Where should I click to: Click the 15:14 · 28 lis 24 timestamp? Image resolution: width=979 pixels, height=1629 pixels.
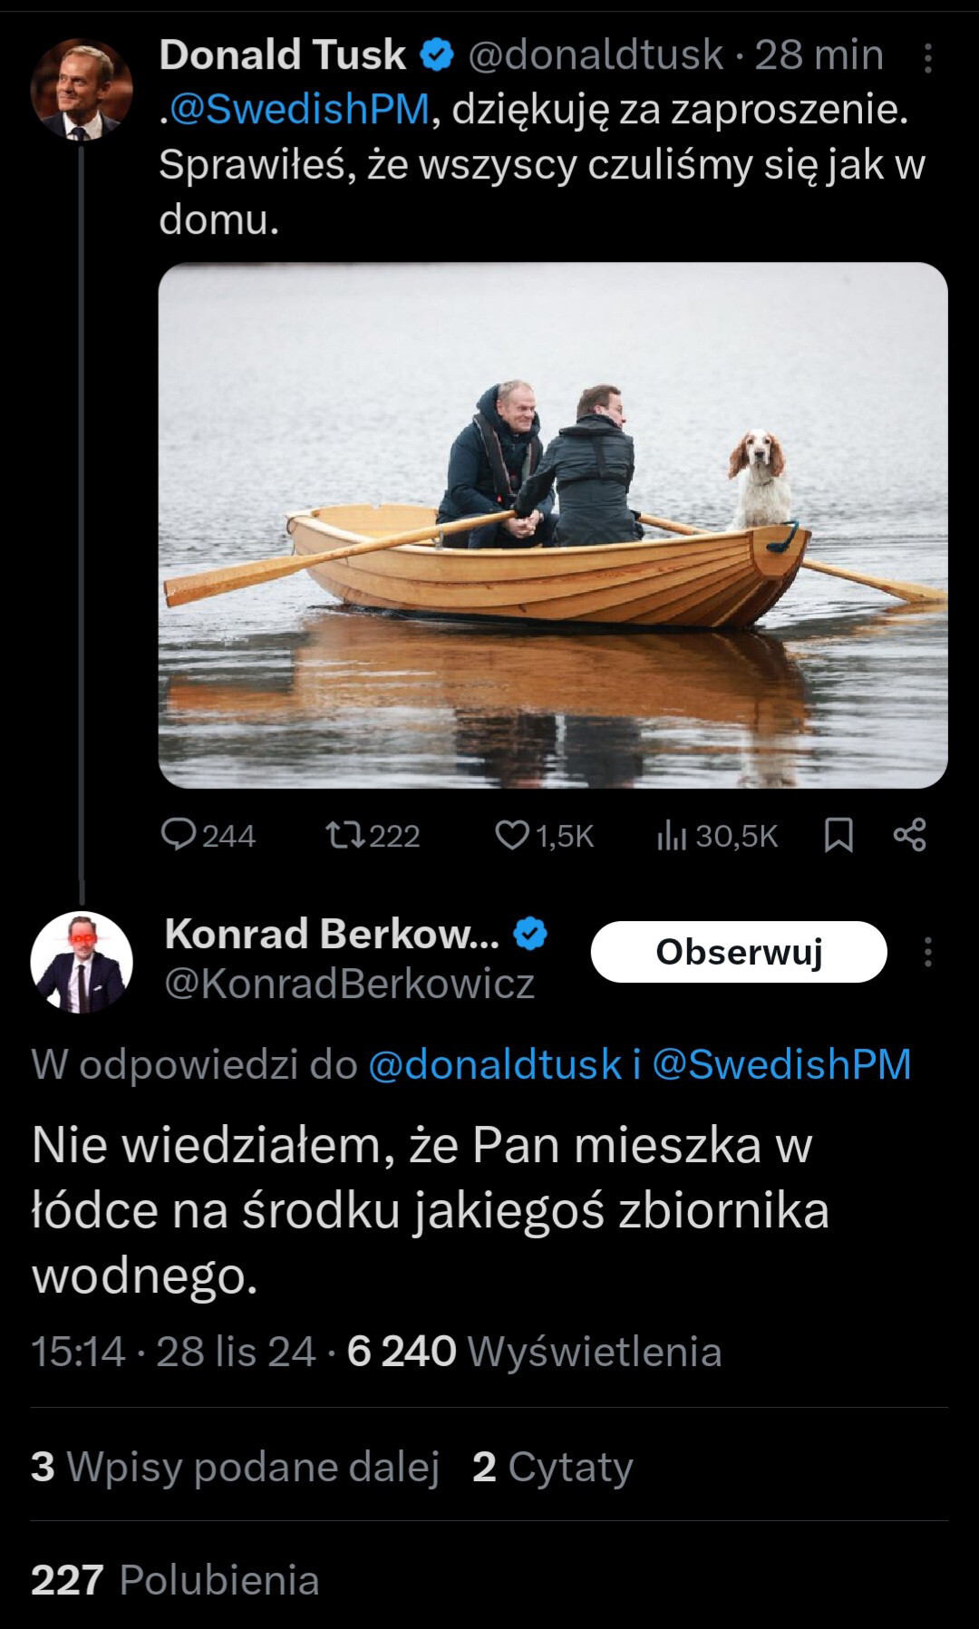pos(173,1352)
